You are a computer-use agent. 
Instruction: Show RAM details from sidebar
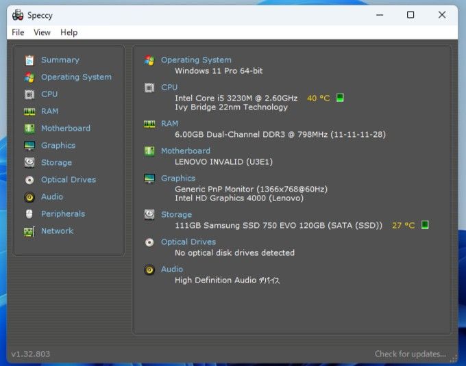click(49, 112)
